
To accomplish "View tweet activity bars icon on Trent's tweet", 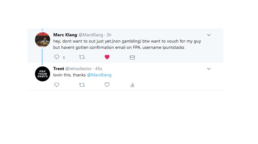I will [x=132, y=85].
